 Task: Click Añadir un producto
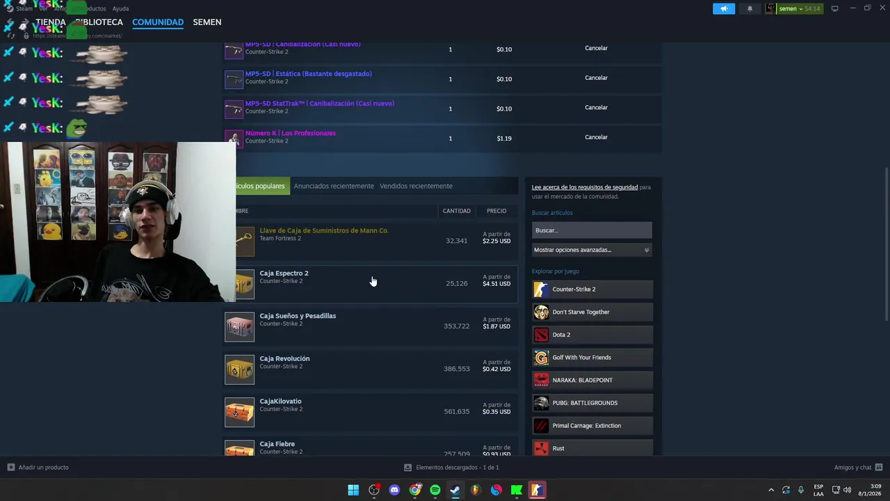coord(38,468)
